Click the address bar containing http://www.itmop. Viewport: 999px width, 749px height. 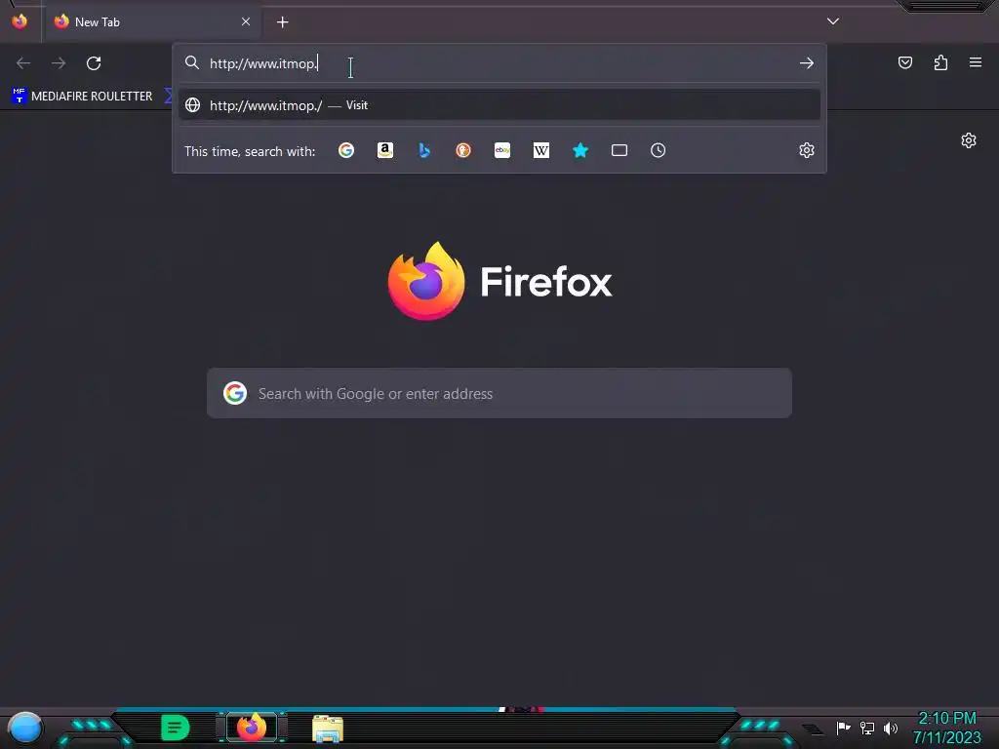[499, 63]
